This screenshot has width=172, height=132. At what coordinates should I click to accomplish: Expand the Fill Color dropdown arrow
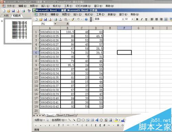[119, 120]
